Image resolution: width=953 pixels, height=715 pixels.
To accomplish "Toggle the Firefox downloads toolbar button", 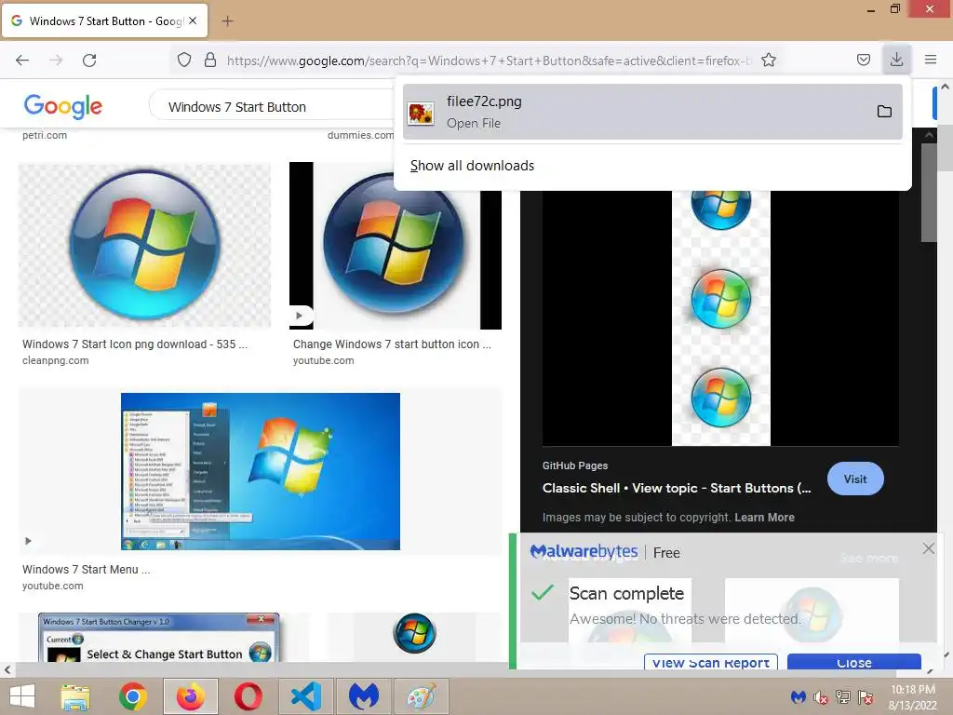I will (x=896, y=60).
